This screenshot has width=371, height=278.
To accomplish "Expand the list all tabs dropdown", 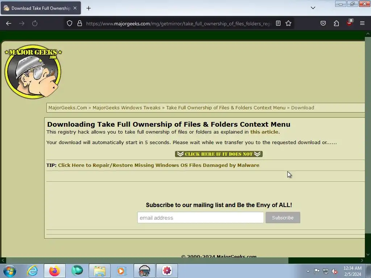I will (313, 8).
